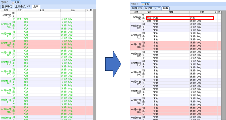Click 食種 column header in left window
Screen dimensions: 226x120
tap(42, 10)
